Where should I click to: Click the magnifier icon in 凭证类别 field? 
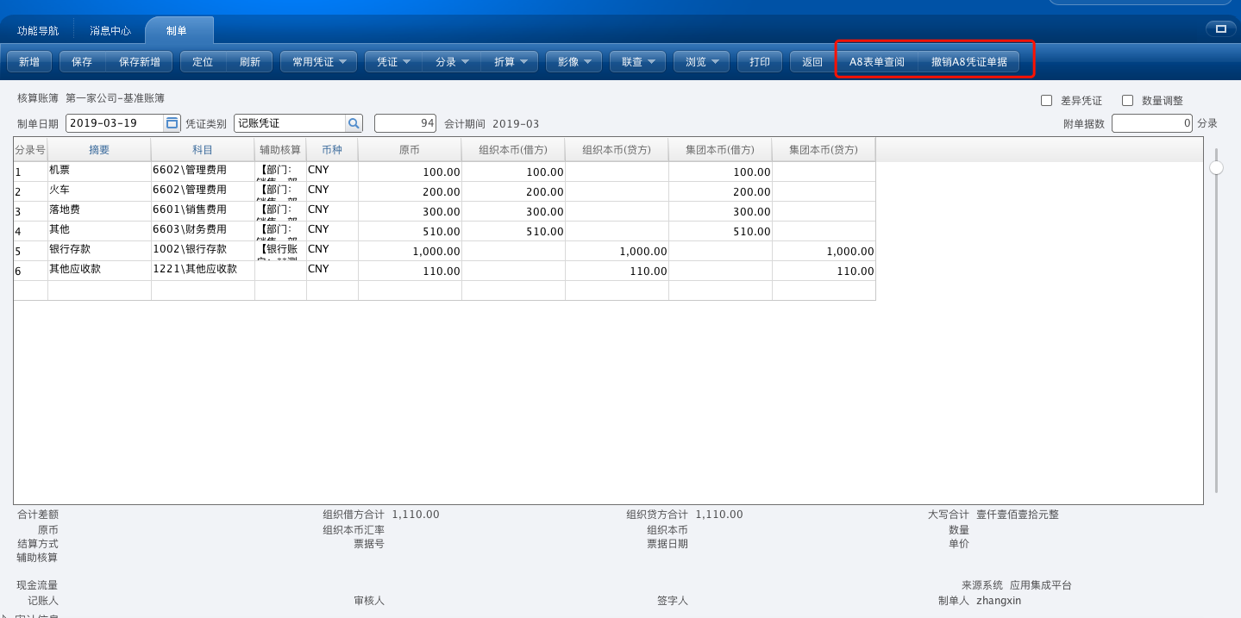354,123
